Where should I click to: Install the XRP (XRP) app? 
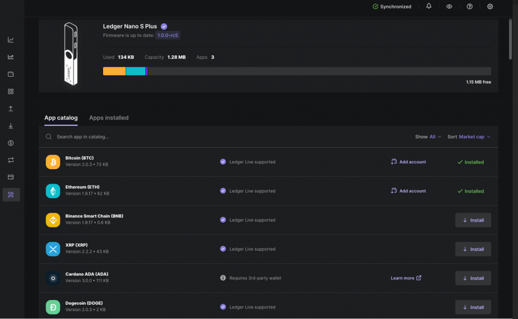click(473, 249)
